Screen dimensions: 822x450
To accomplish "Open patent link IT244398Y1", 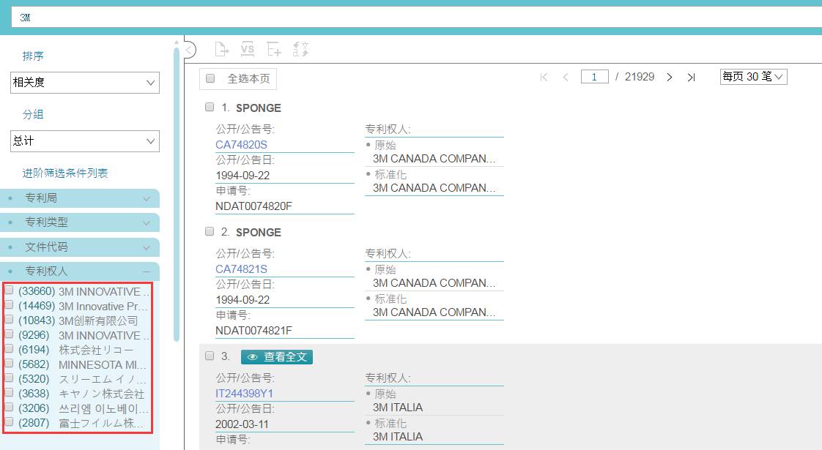I will (244, 394).
